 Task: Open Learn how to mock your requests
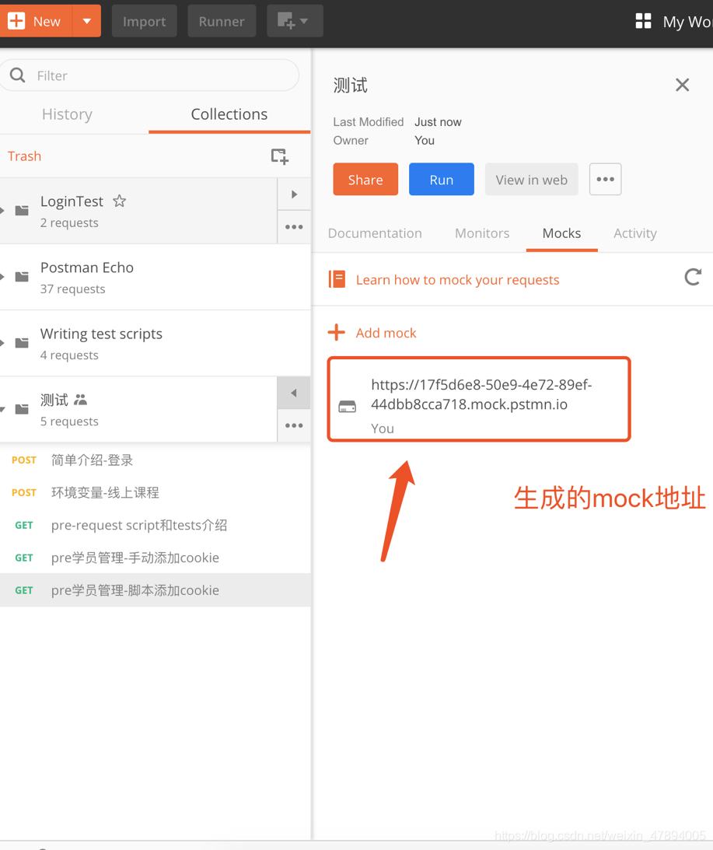point(457,280)
